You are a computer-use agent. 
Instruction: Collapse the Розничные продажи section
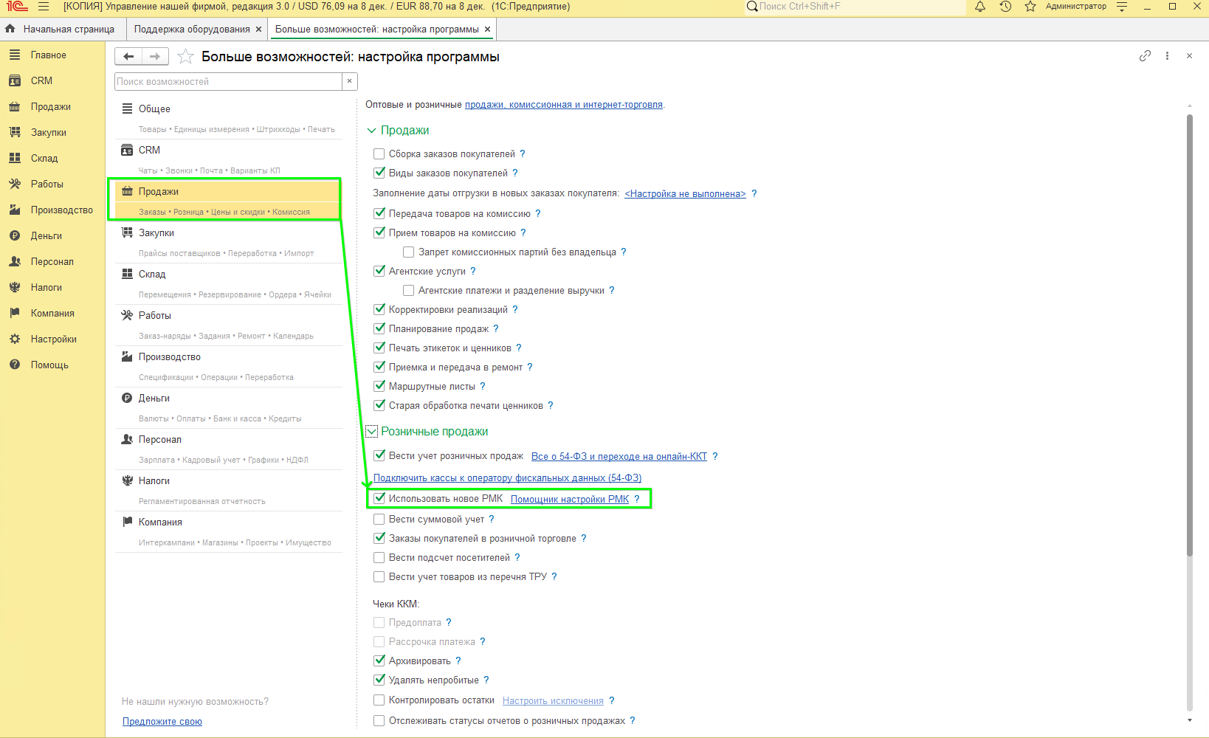coord(371,432)
